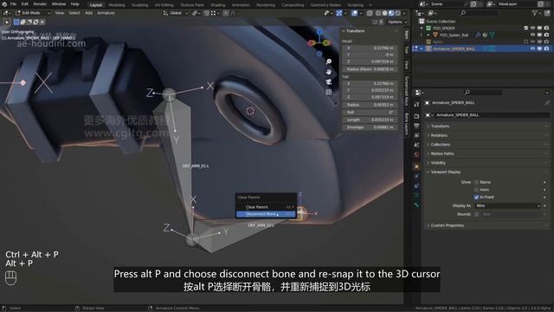Open the Tool properties tab icon
The width and height of the screenshot is (554, 312).
[416, 104]
